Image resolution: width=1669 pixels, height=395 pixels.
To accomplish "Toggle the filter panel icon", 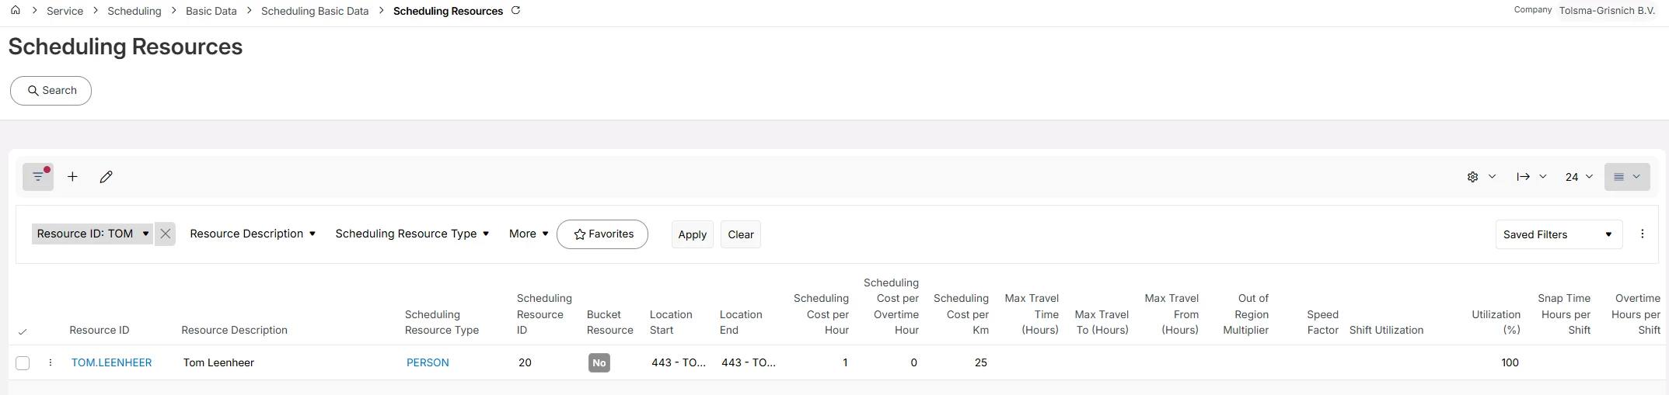I will pyautogui.click(x=38, y=177).
